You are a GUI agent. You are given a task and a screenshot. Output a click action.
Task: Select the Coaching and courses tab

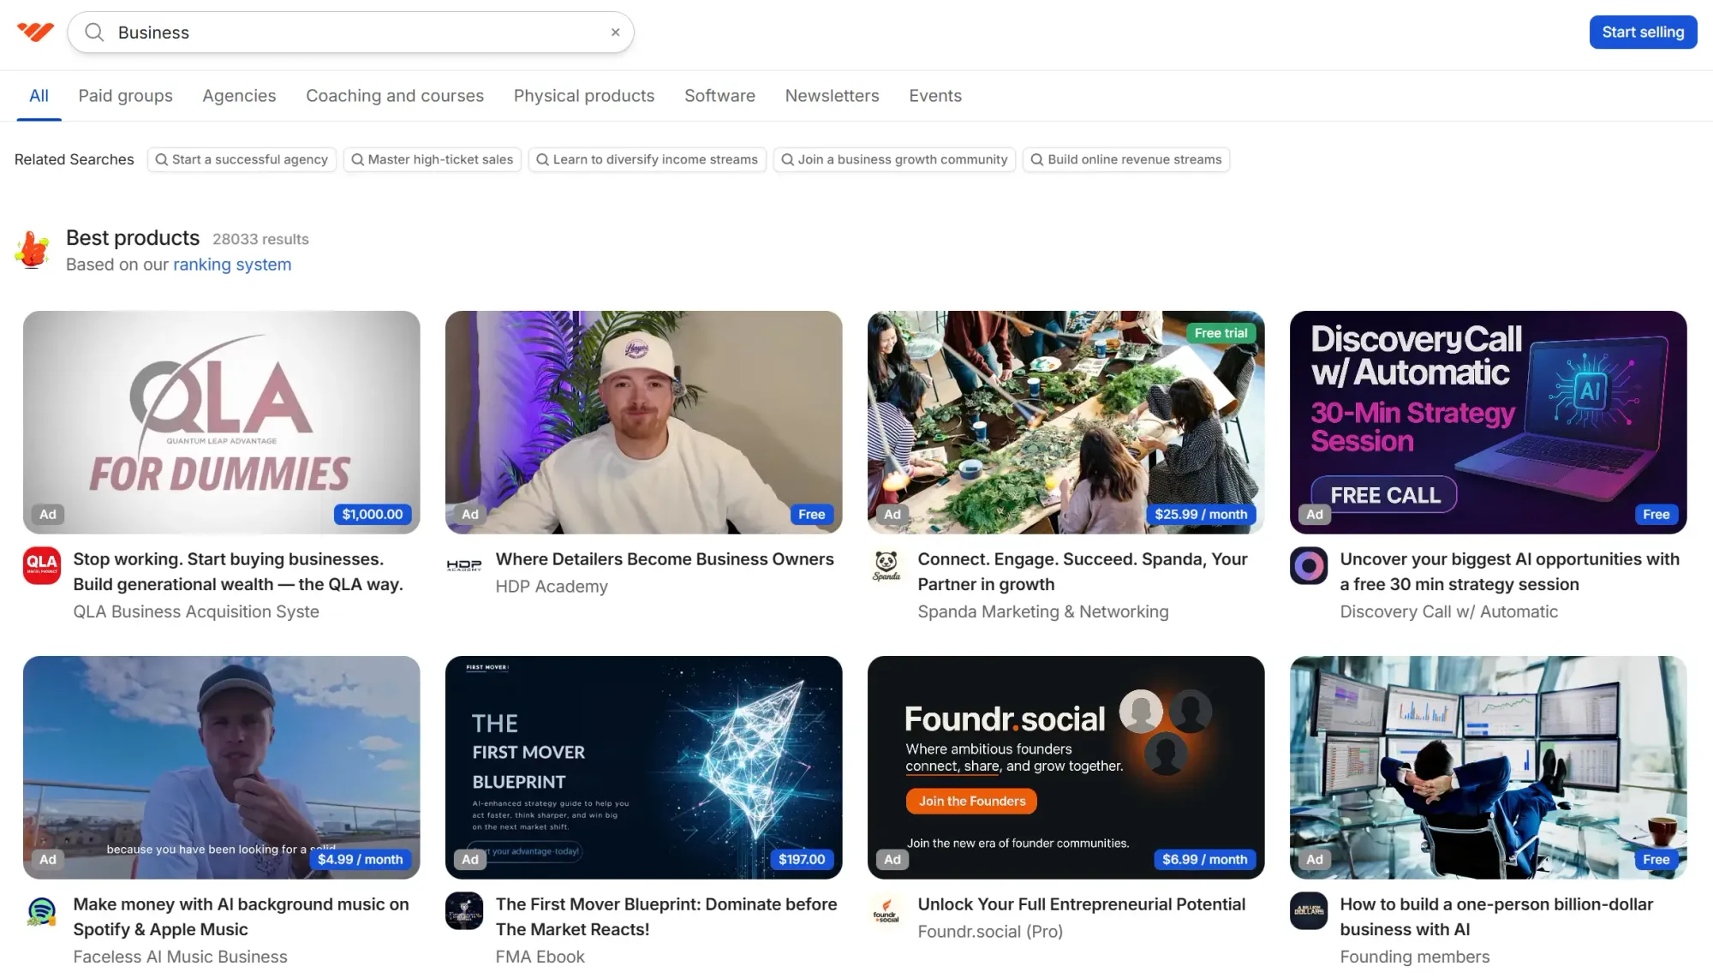tap(395, 96)
